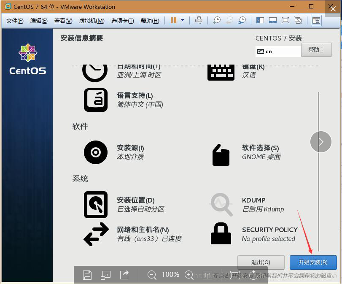Open the snapshot manager

242,21
